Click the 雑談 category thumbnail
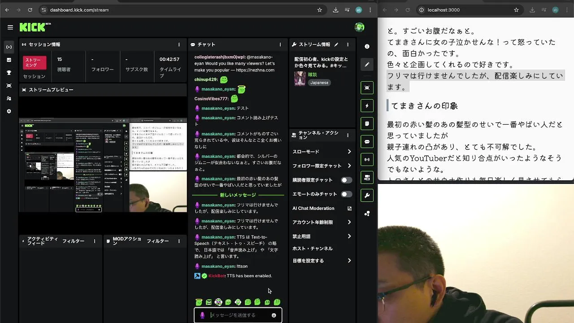Viewport: 574px width, 323px height. pos(300,79)
